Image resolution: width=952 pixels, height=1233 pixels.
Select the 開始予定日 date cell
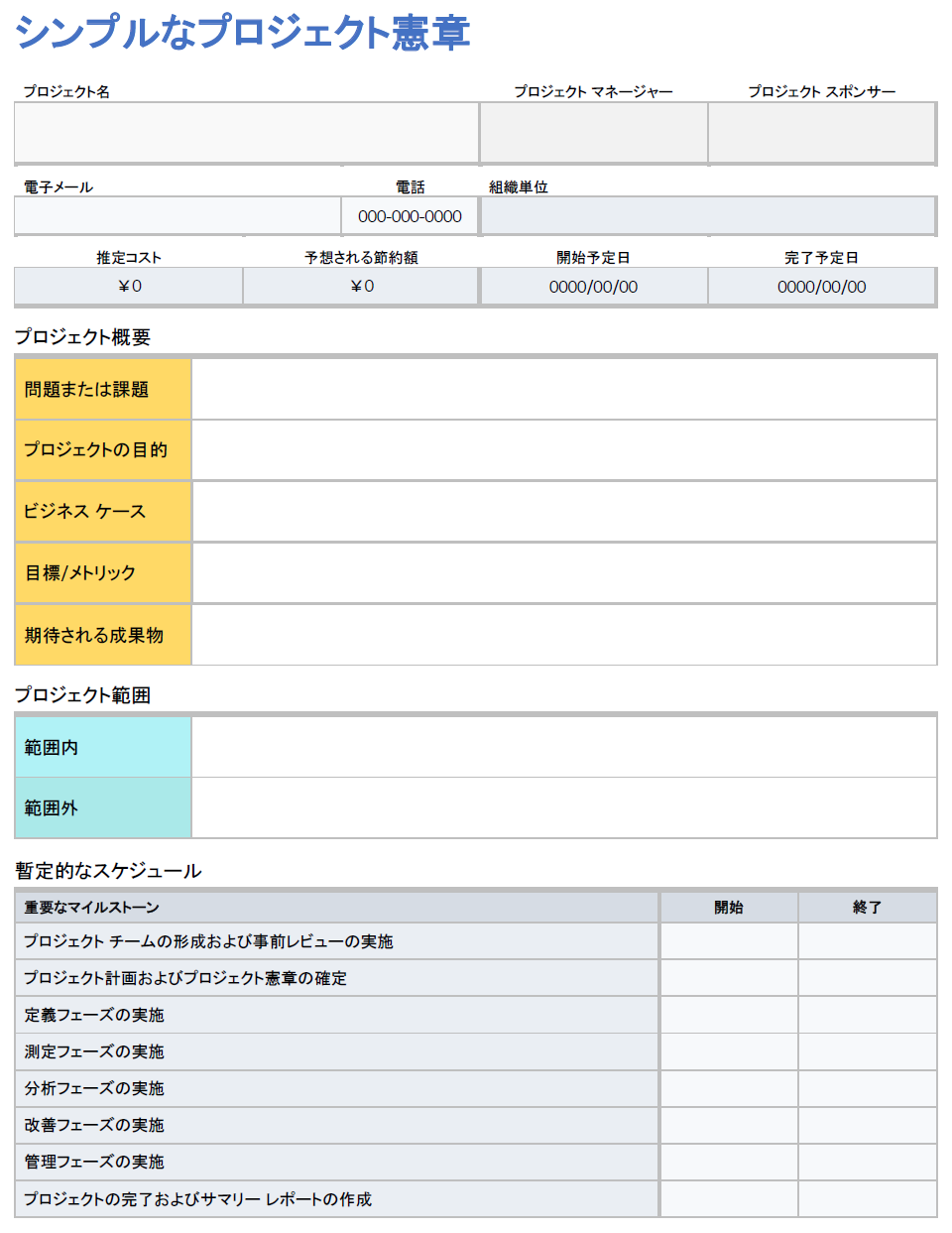593,286
